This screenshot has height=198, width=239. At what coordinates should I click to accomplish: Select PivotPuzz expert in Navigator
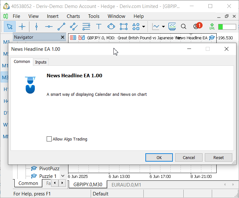click(x=49, y=168)
